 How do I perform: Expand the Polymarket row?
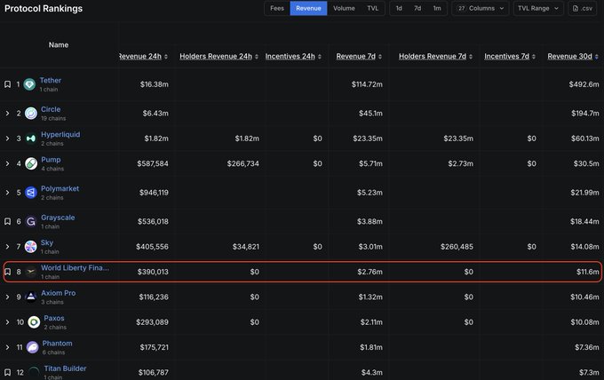tap(7, 193)
